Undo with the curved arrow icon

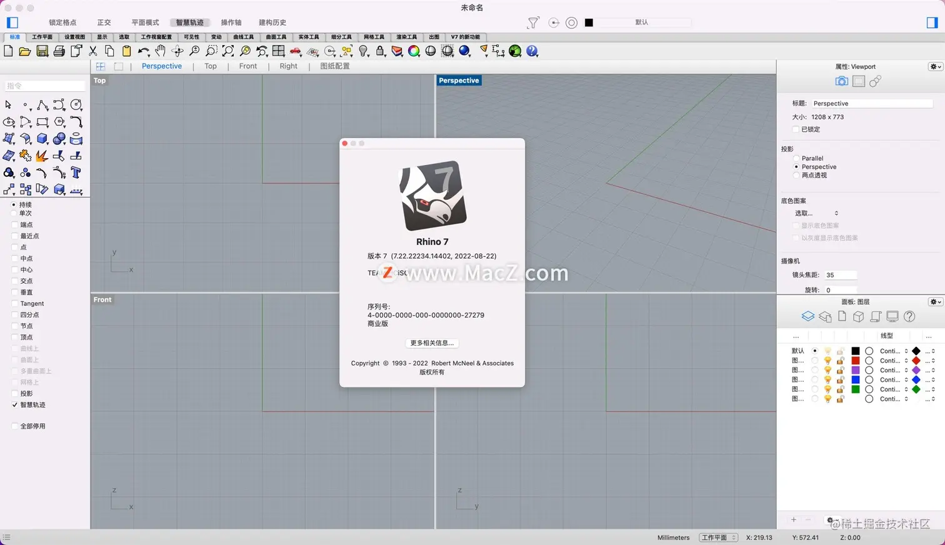(144, 51)
